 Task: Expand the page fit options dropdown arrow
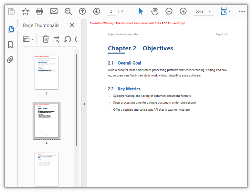pos(229,11)
